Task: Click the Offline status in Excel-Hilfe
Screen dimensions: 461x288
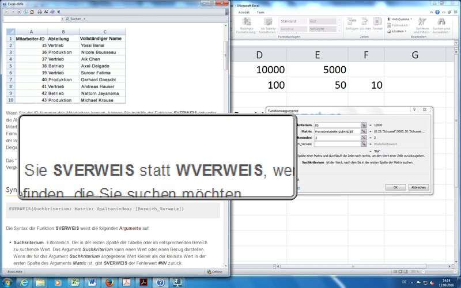Action: [x=216, y=271]
